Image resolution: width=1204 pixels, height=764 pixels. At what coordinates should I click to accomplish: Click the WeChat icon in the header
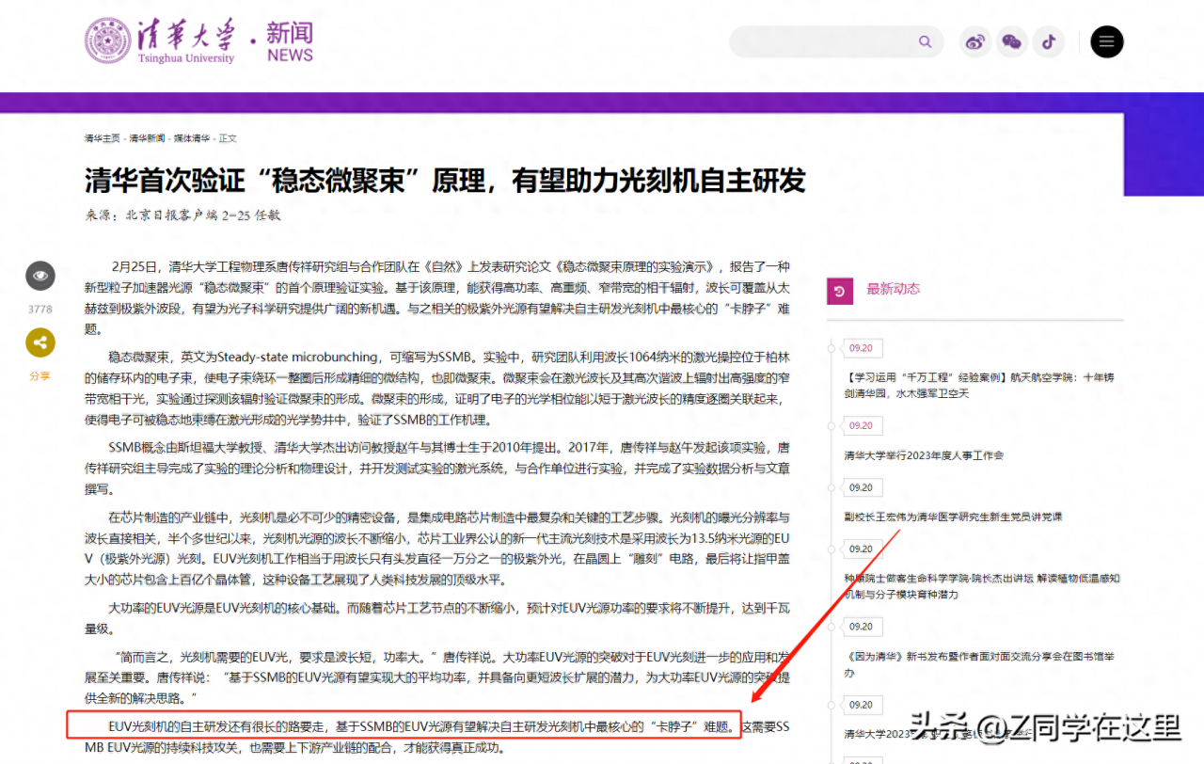point(1012,41)
